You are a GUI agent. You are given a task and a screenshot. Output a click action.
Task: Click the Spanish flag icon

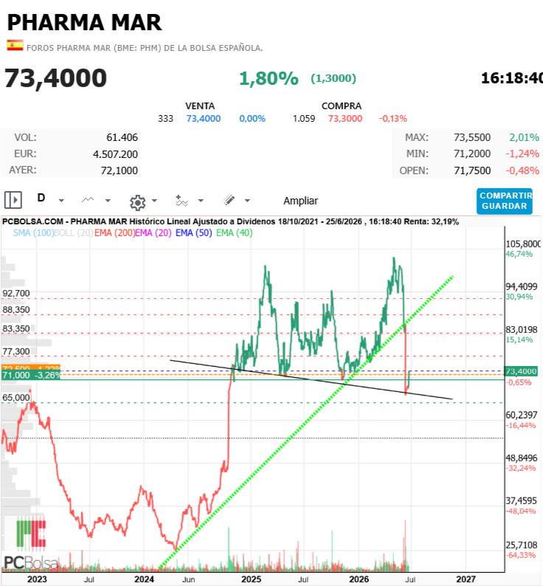pos(15,46)
